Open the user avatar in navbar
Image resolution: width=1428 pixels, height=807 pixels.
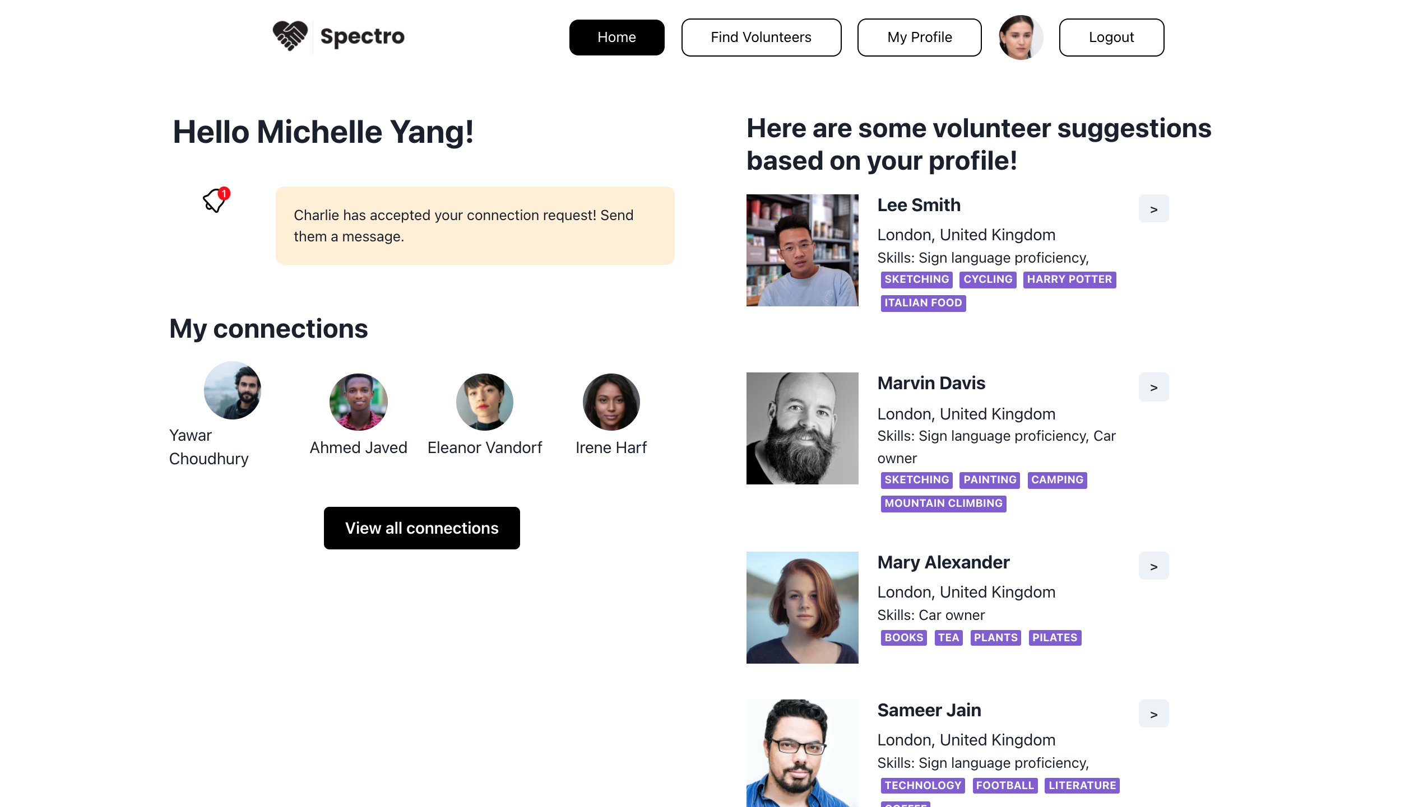pos(1020,38)
